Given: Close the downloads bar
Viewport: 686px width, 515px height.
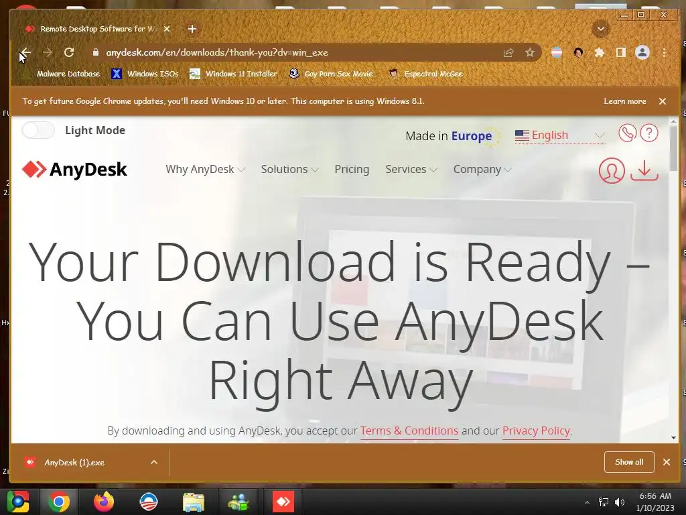Looking at the screenshot, I should [x=667, y=462].
